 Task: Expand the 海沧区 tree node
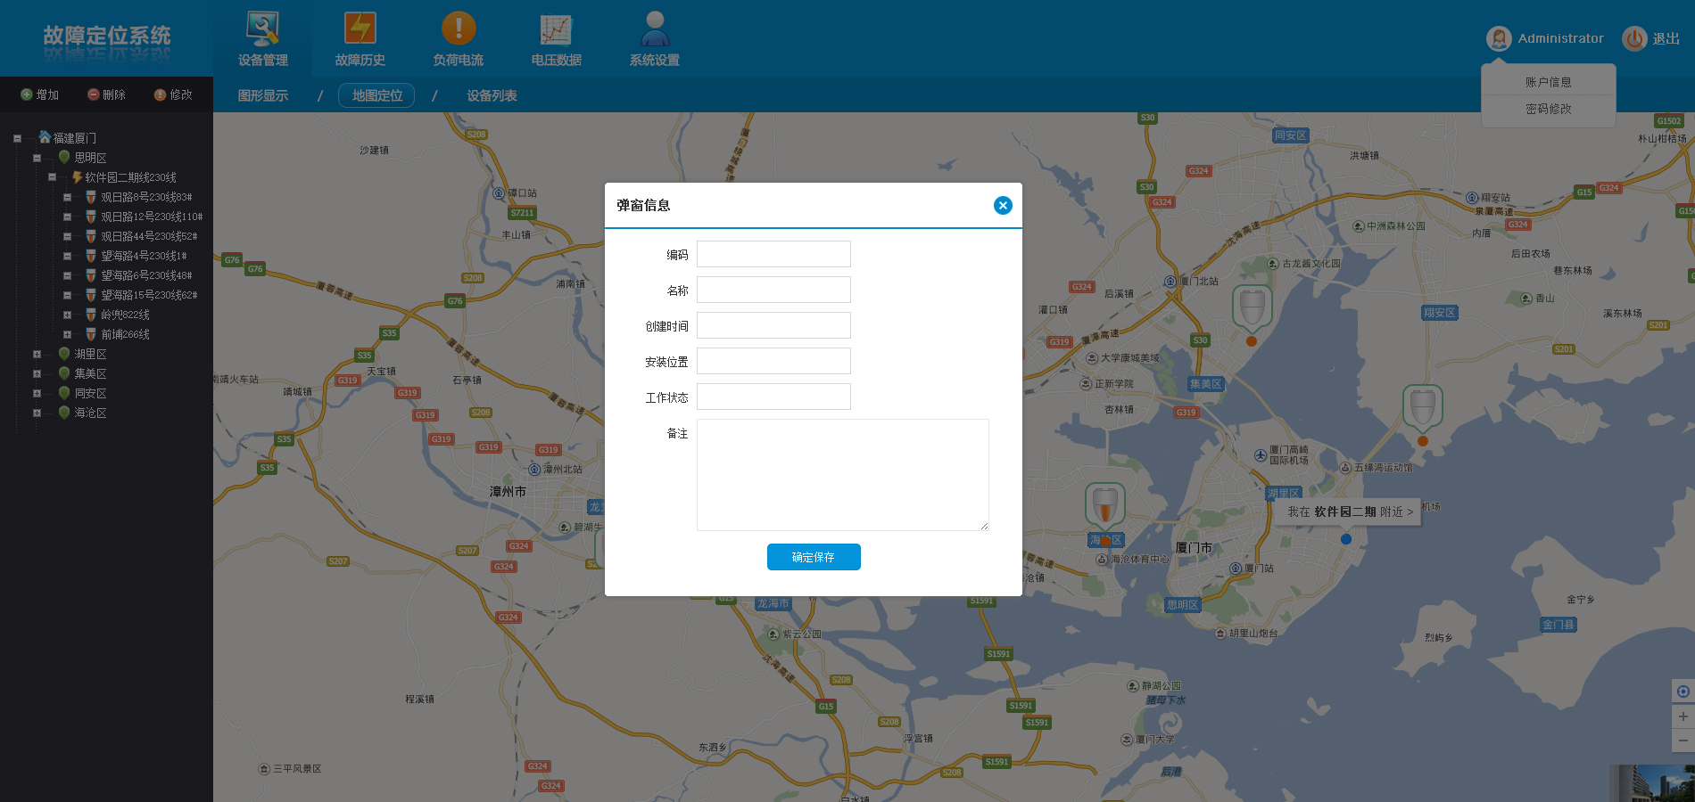coord(37,413)
